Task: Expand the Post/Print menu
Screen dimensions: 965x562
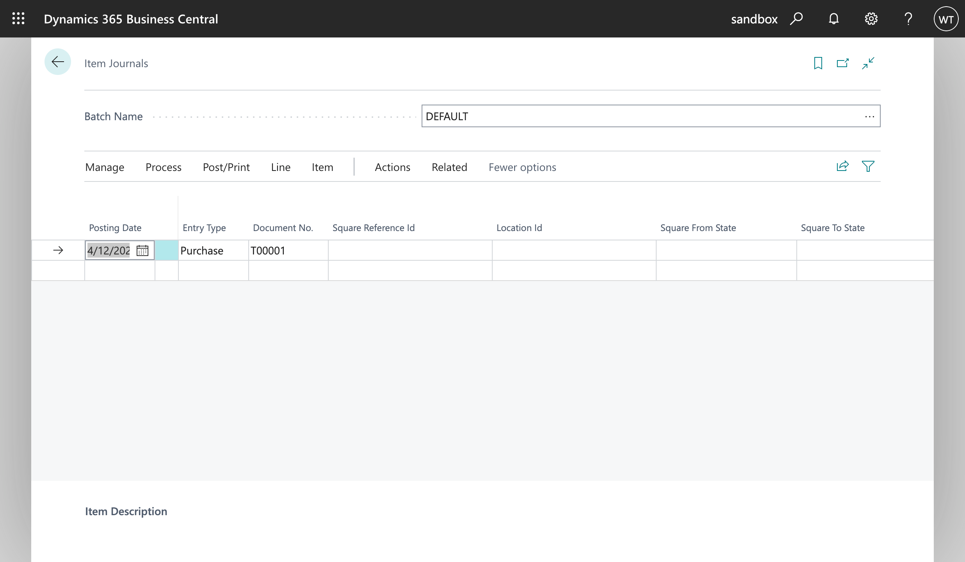Action: point(226,167)
